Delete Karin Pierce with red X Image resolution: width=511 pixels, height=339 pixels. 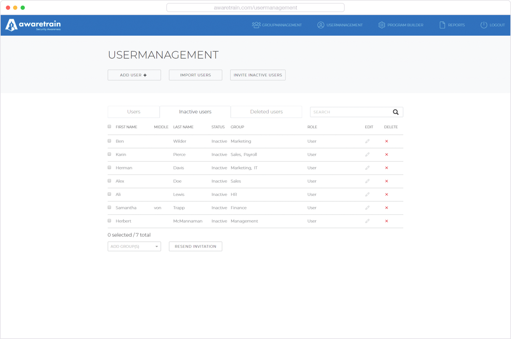[x=386, y=154]
